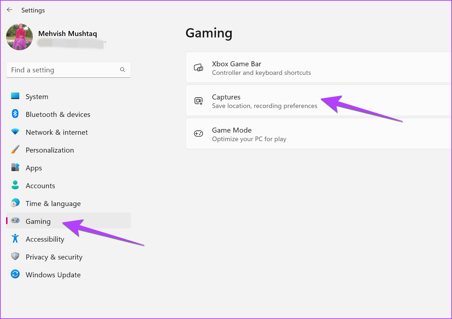
Task: Click the Windows Update refresh icon
Action: click(15, 274)
